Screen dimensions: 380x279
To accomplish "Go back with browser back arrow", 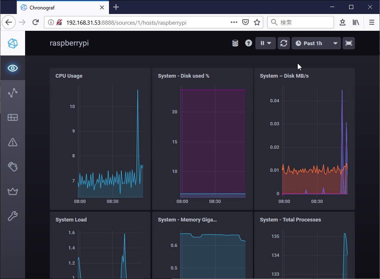I will (9, 22).
